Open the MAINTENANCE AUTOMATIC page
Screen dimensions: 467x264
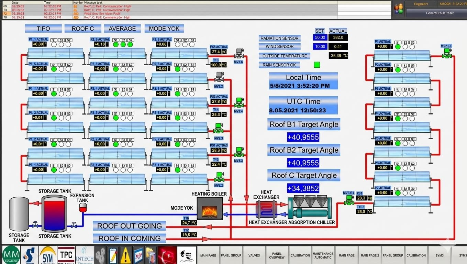pos(323,255)
